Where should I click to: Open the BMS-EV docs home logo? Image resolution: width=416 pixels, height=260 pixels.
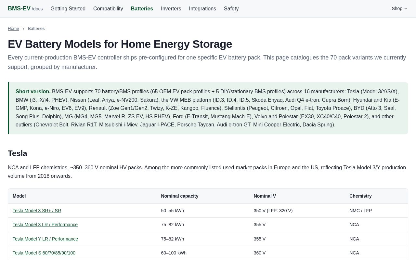tap(25, 9)
